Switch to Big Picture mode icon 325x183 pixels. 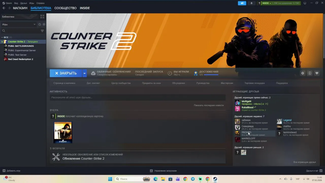click(305, 3)
